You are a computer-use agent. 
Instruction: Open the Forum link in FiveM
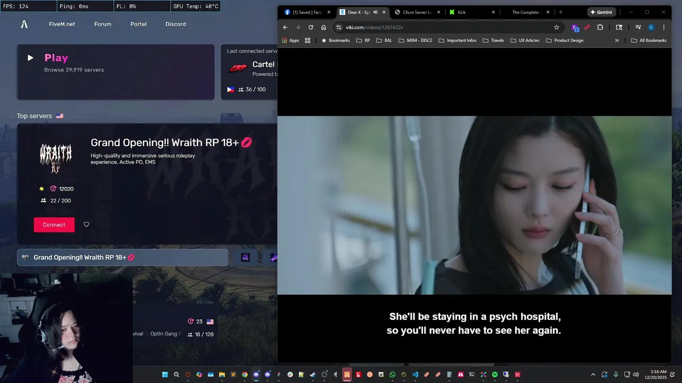[103, 24]
